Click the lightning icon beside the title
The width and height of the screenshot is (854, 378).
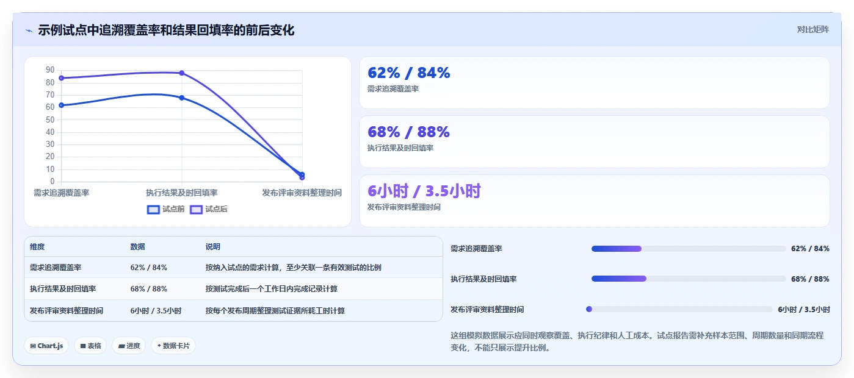coord(29,30)
